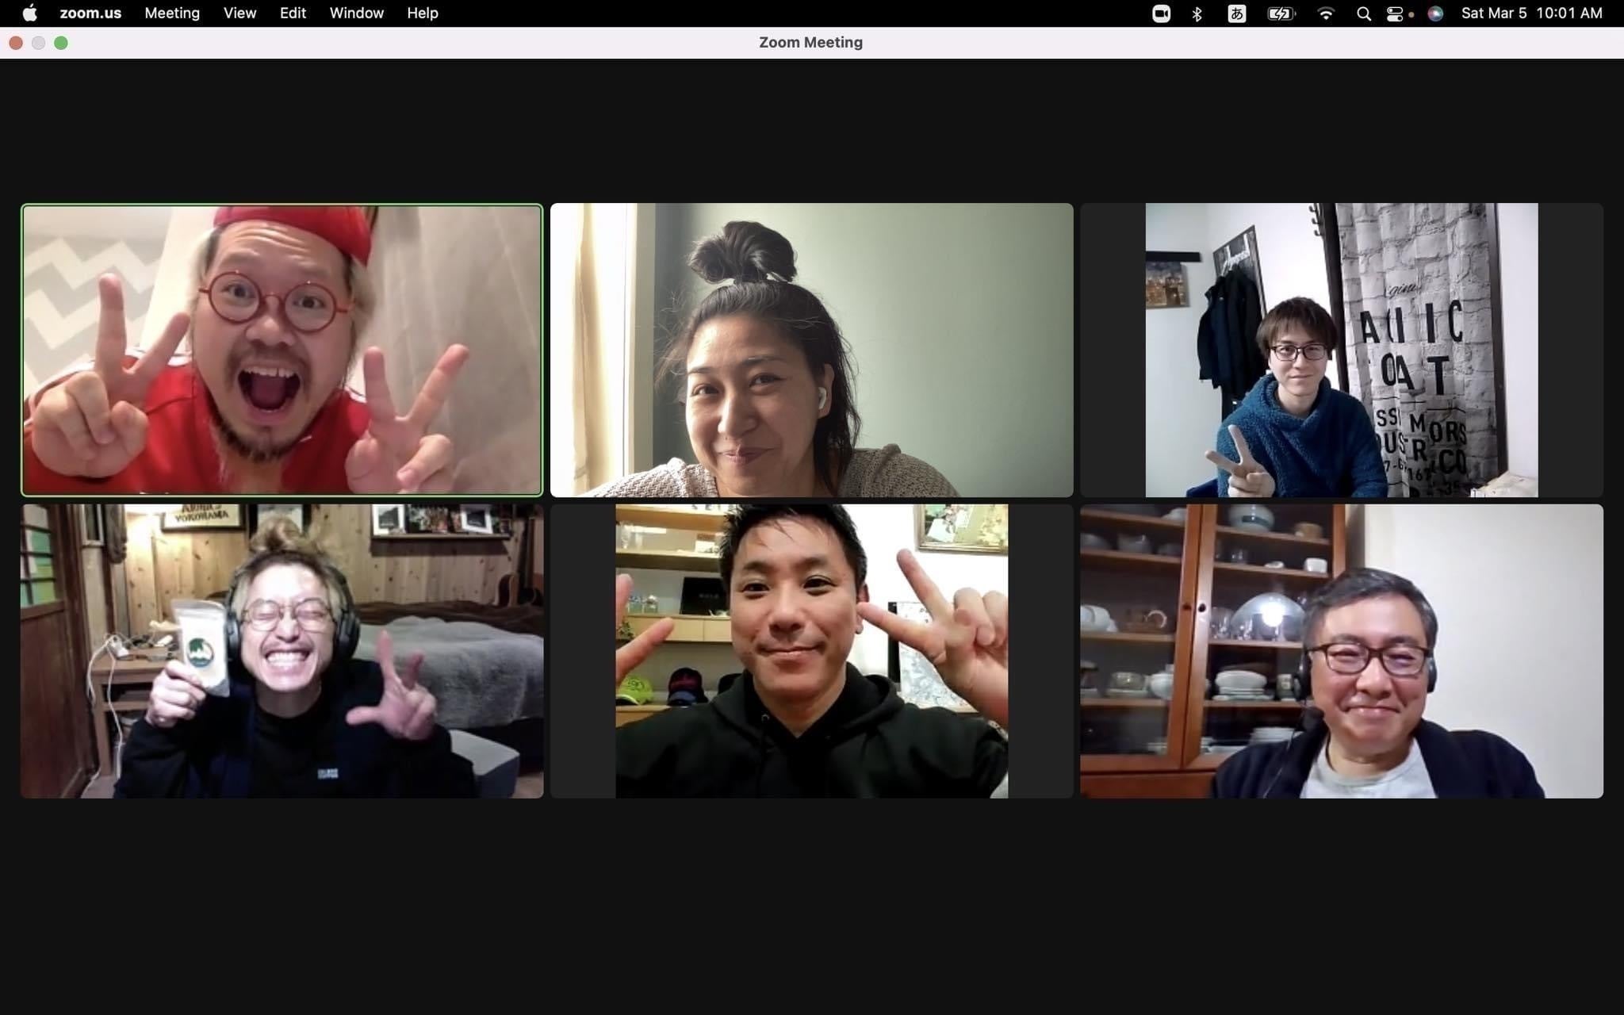Click the date and time display

pos(1531,13)
